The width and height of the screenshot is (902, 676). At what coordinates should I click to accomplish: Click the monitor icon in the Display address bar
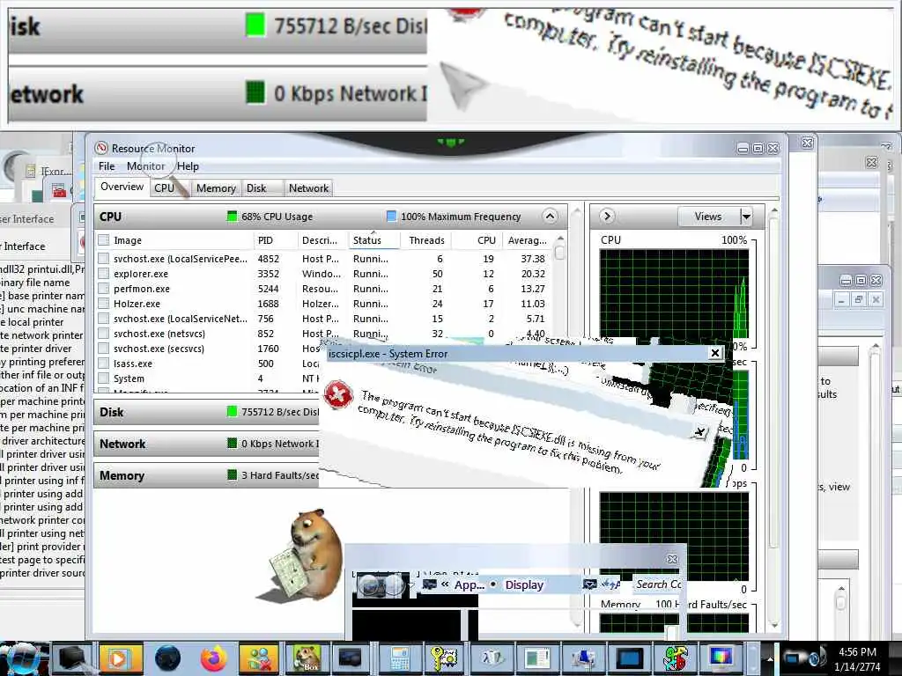point(429,584)
